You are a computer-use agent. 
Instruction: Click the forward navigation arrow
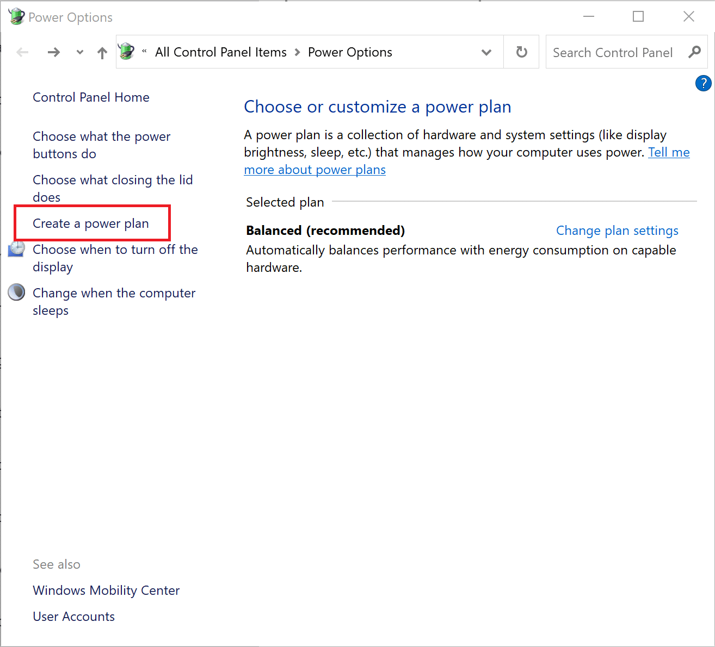coord(53,52)
